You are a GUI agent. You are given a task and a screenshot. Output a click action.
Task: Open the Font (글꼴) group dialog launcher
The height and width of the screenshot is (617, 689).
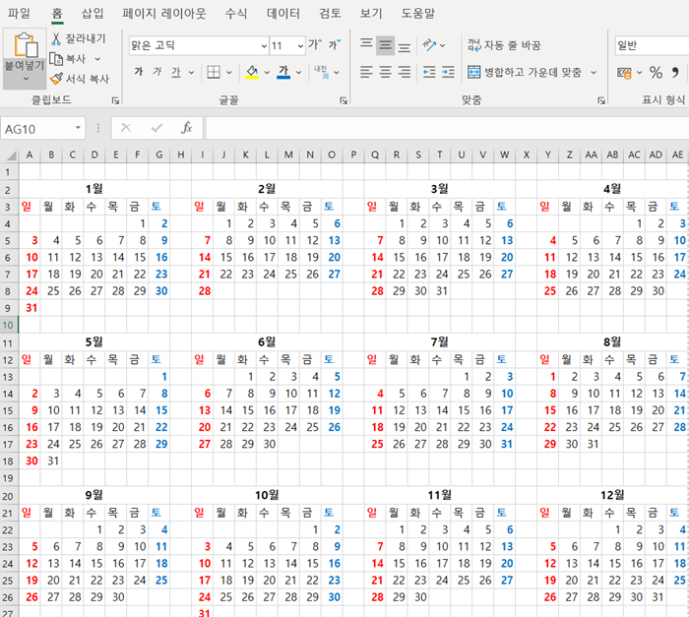pyautogui.click(x=344, y=101)
